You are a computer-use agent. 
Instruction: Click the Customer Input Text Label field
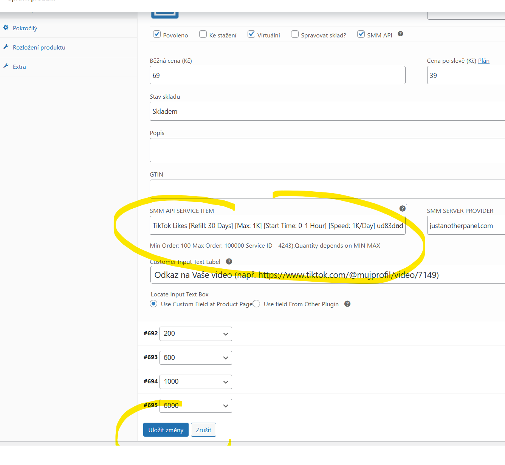coord(328,275)
